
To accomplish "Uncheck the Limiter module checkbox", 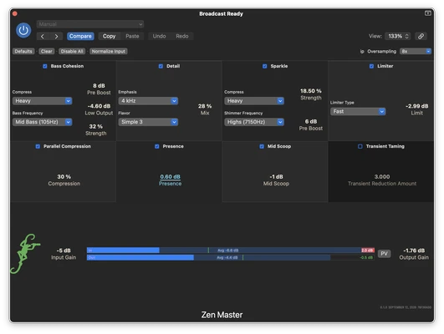I will [371, 66].
